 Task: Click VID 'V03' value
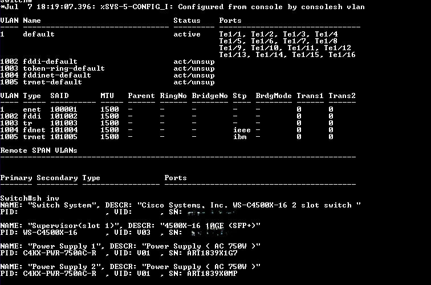[x=144, y=233]
